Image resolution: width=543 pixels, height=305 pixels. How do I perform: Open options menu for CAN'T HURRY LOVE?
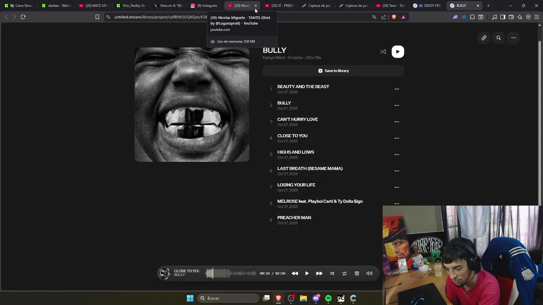click(x=397, y=122)
